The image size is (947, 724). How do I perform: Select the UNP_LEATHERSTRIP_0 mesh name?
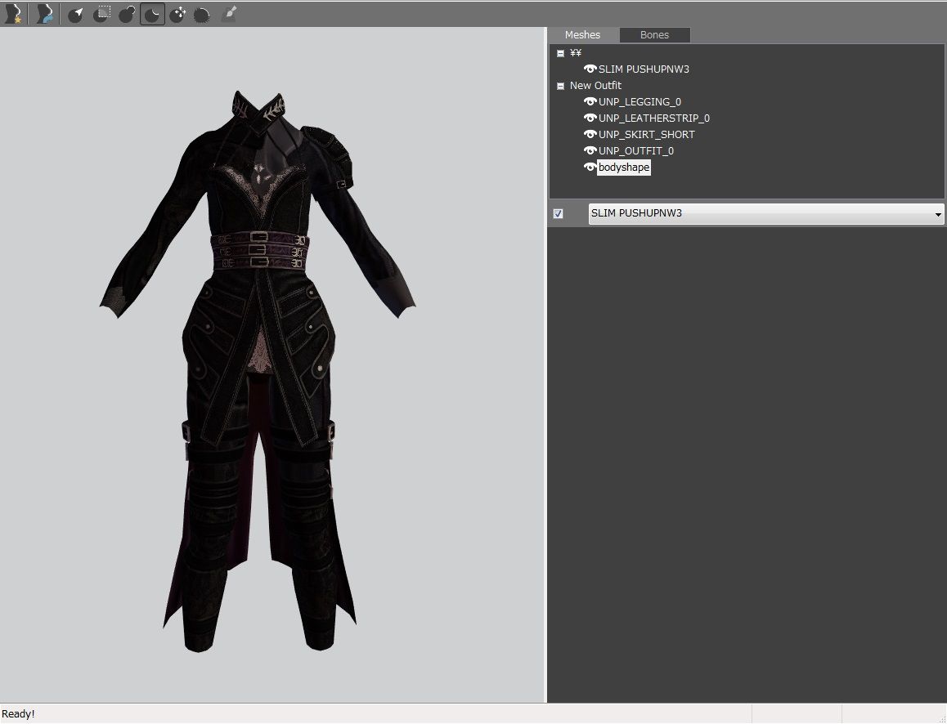653,118
